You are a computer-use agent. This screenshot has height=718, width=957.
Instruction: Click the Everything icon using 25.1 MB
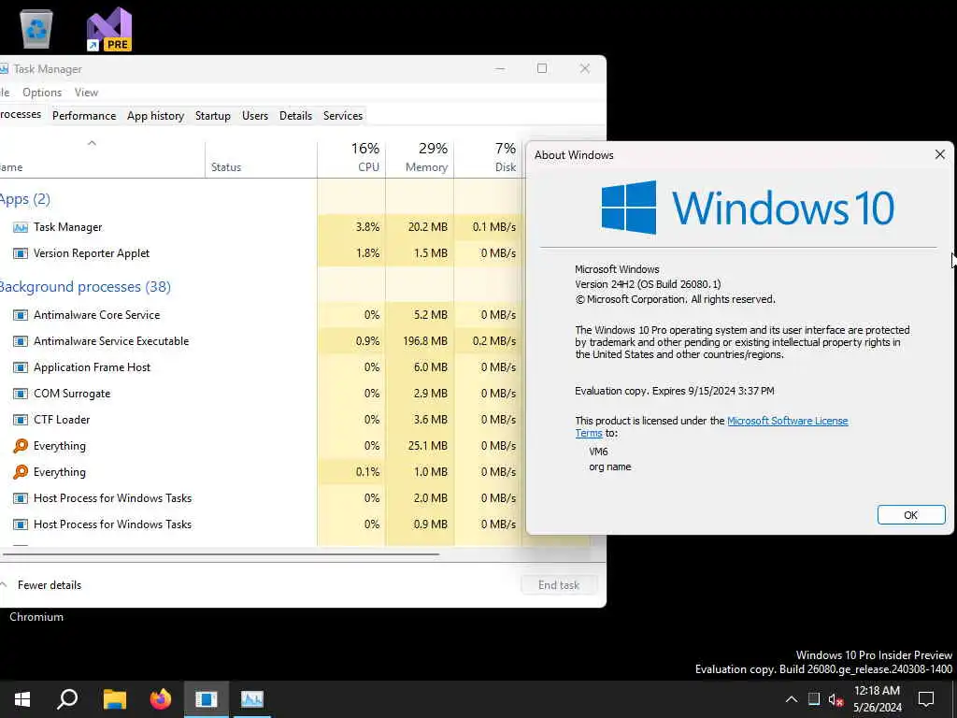pos(21,446)
